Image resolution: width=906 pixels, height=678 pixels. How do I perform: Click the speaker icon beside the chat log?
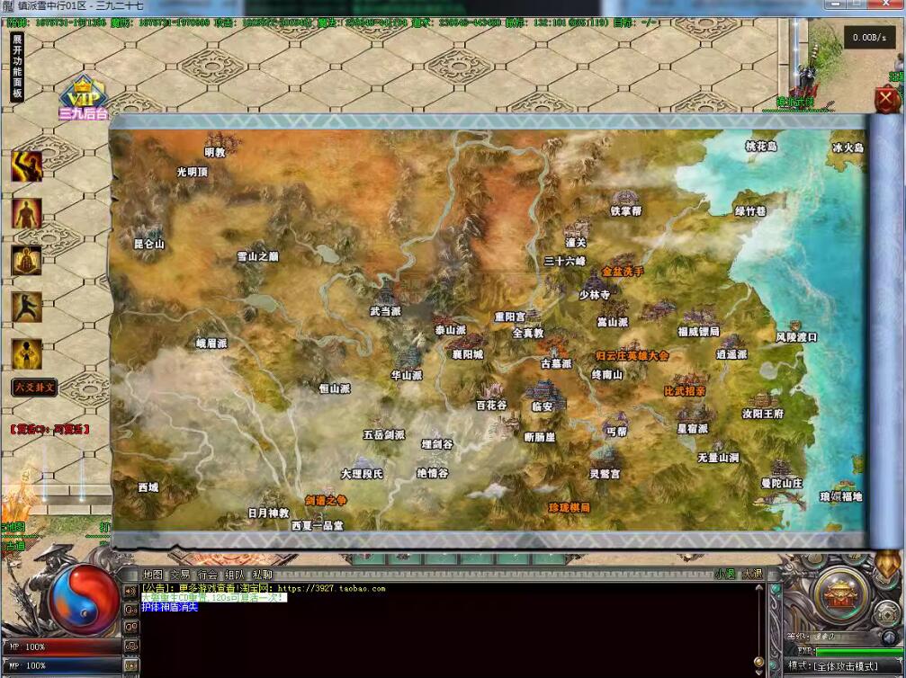130,591
